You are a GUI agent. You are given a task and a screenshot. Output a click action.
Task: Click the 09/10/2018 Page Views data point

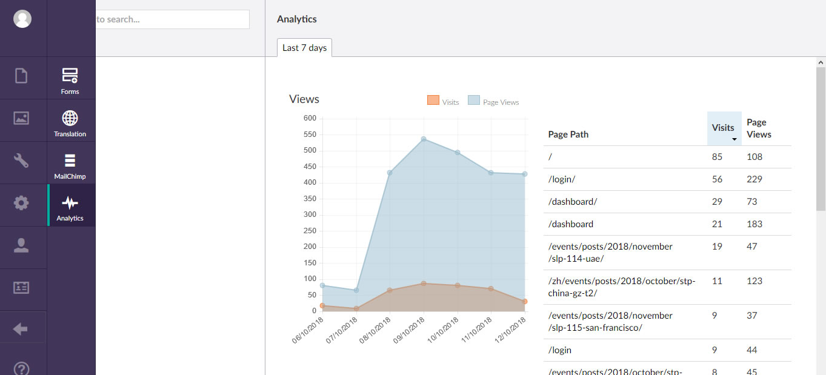point(424,139)
